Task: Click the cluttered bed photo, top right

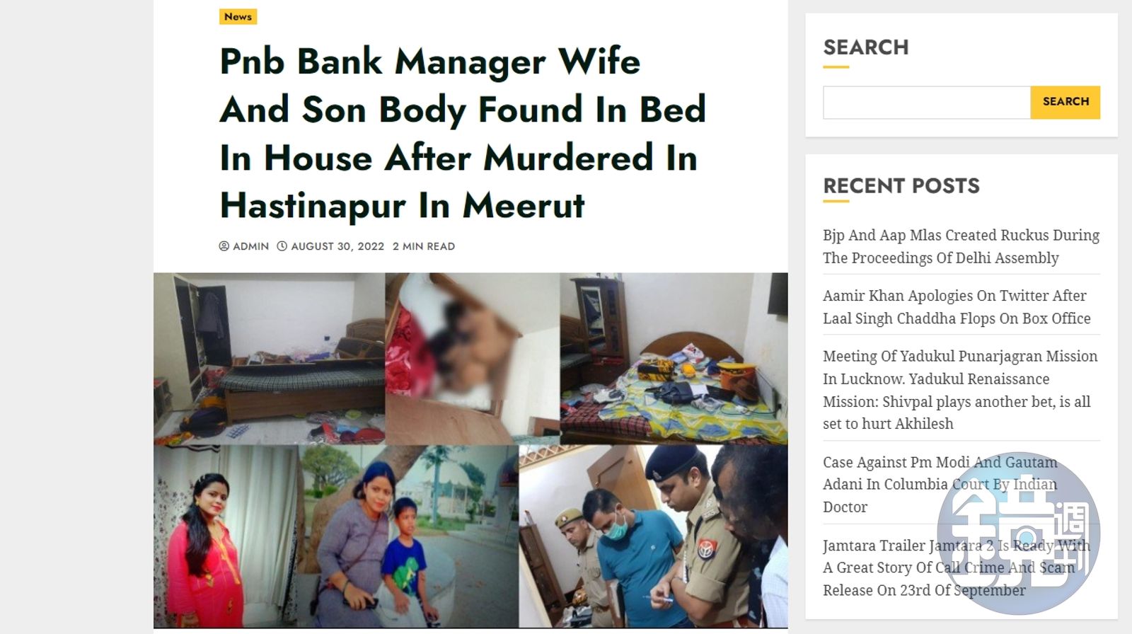Action: coord(674,359)
